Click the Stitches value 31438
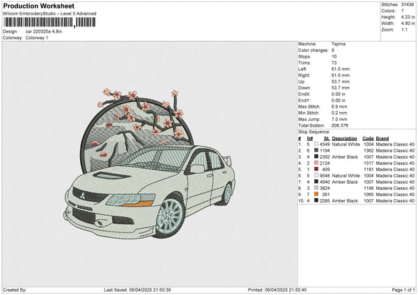 click(x=408, y=5)
